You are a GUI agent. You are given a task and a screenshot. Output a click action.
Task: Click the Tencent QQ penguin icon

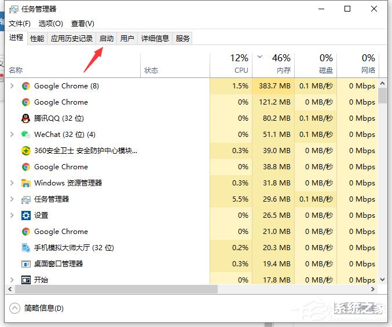coord(25,118)
